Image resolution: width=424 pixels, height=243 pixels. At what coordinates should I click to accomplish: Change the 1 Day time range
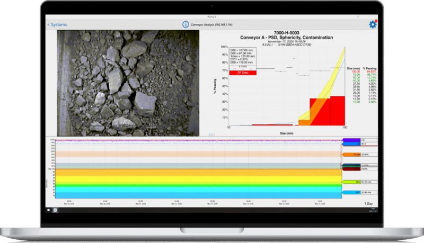pyautogui.click(x=368, y=204)
